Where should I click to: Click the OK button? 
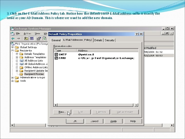click(x=75, y=121)
